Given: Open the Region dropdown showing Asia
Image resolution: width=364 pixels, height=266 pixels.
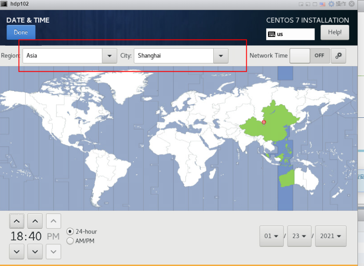Looking at the screenshot, I should coord(109,56).
